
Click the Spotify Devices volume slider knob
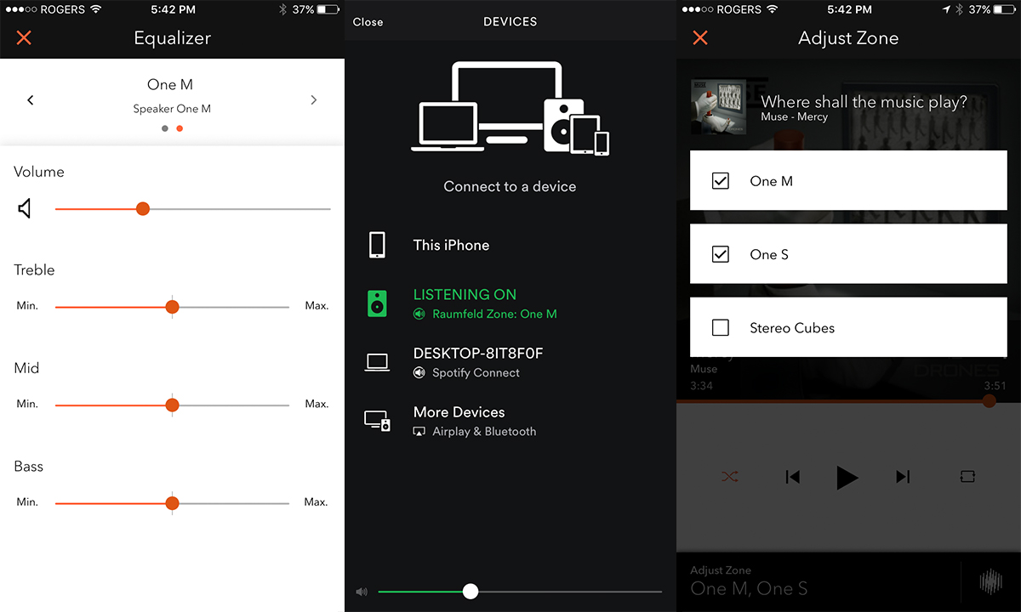tap(471, 592)
